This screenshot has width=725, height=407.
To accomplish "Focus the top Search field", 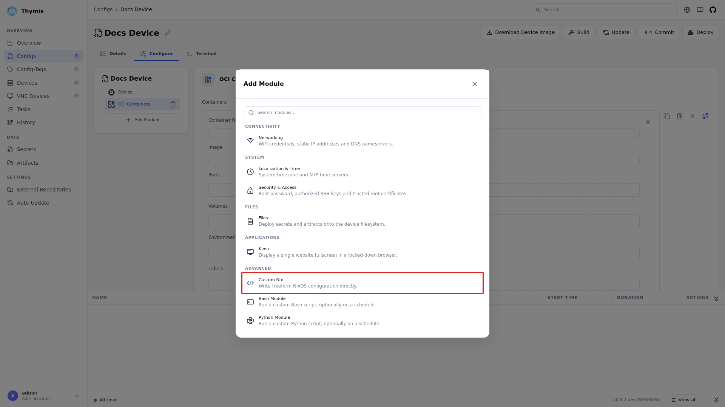I will tap(604, 10).
